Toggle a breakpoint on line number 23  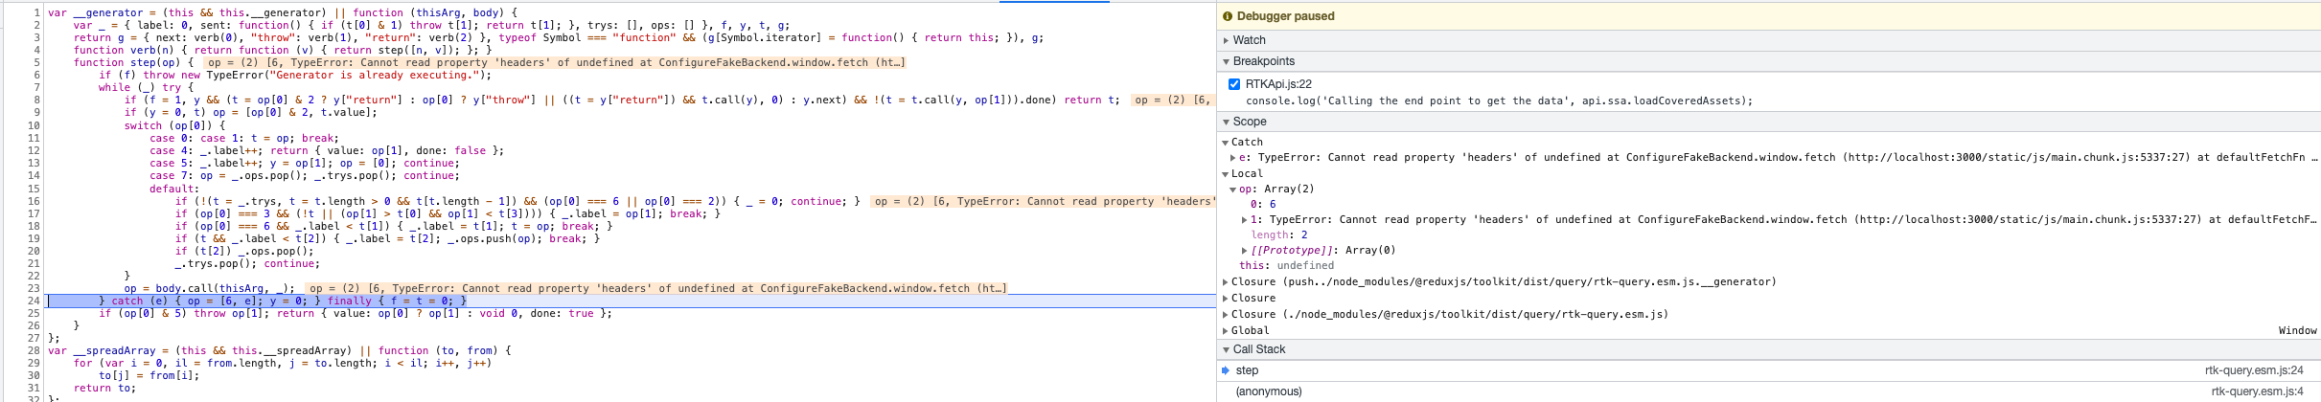pyautogui.click(x=34, y=288)
